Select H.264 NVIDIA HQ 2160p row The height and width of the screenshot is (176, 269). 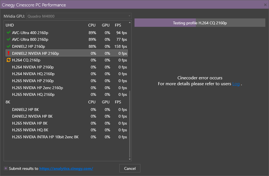click(67, 74)
